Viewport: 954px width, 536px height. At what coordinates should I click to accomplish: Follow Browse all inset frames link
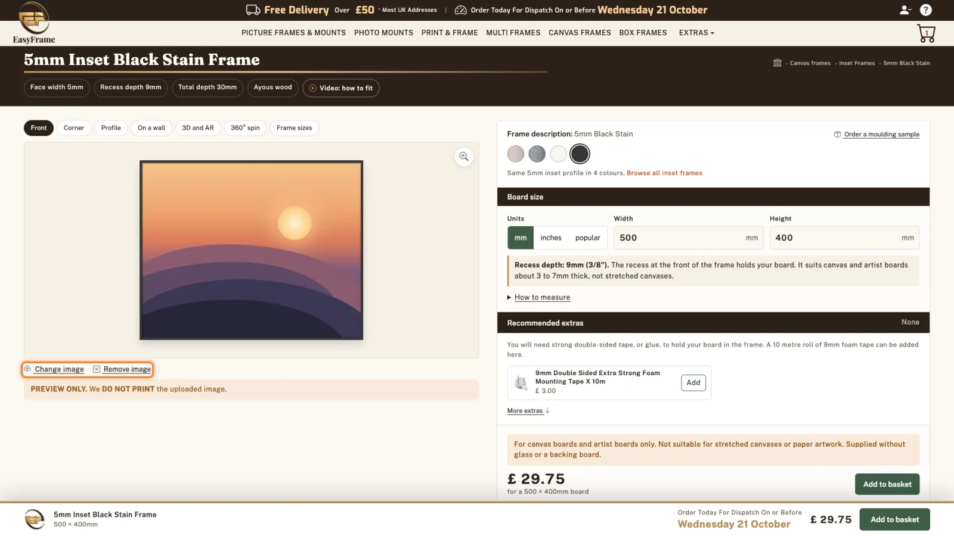[x=664, y=173]
